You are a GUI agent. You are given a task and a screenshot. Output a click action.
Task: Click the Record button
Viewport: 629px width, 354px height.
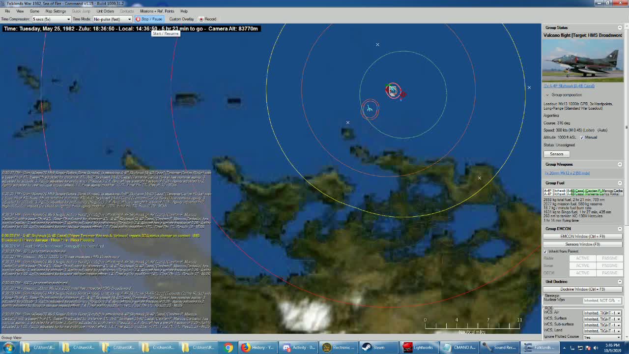(208, 19)
